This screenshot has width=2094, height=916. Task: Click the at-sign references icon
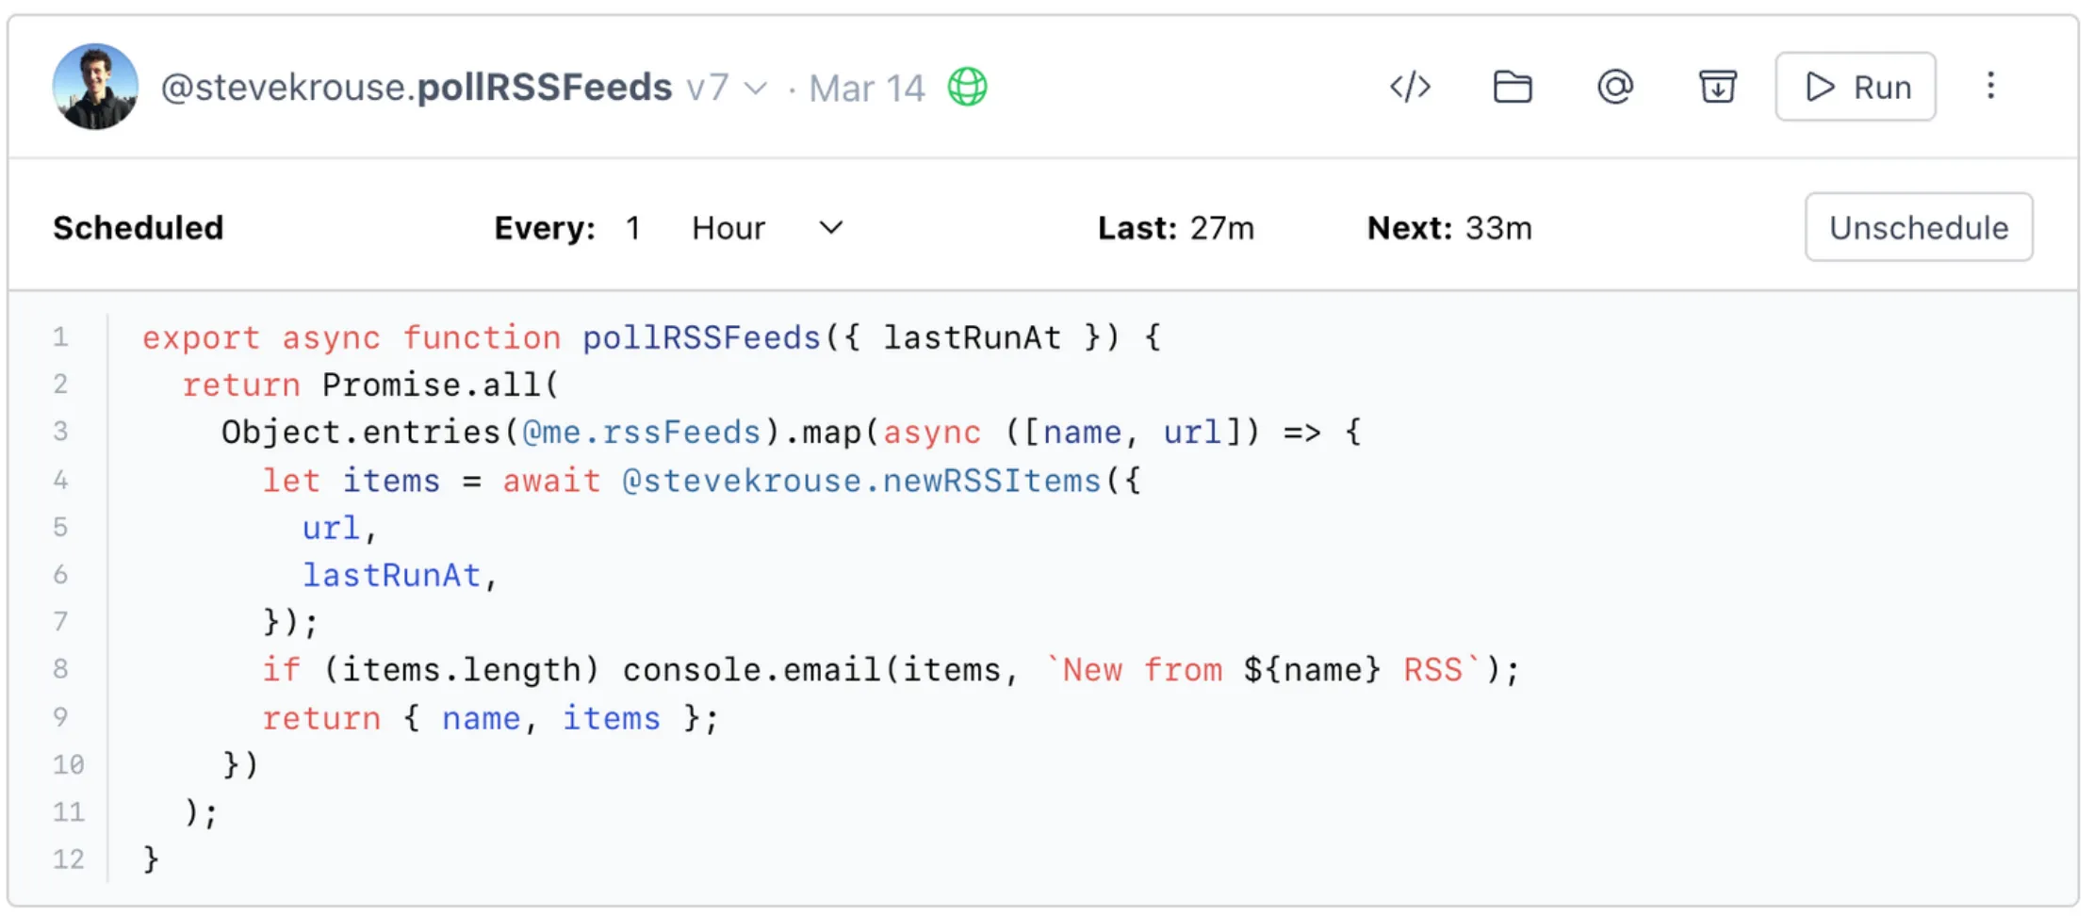click(x=1614, y=88)
